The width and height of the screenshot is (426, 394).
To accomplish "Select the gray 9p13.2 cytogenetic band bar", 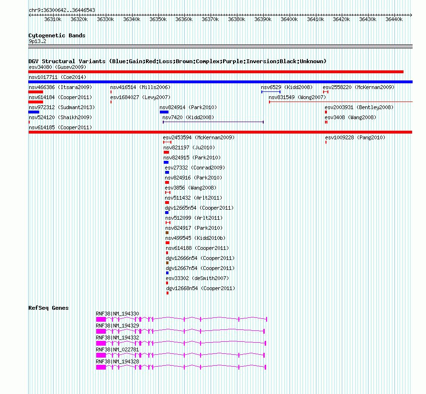I will 220,46.
